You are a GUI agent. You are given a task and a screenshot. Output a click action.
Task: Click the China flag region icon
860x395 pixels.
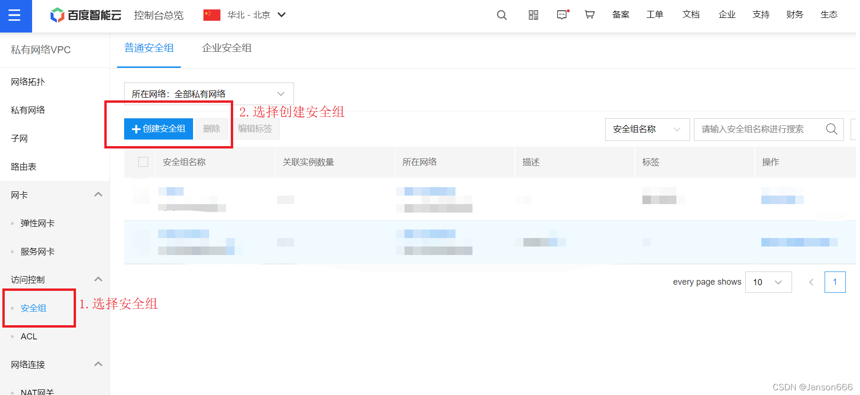(212, 15)
